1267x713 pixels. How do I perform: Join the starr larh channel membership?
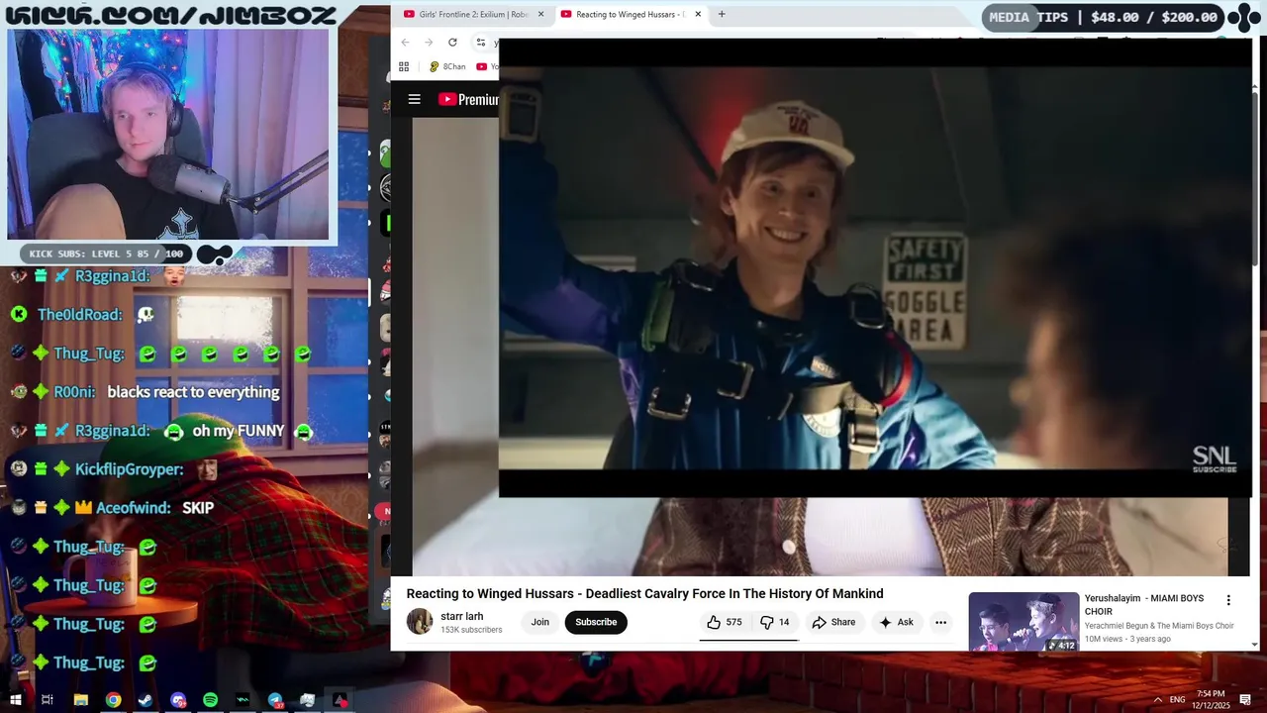pos(539,622)
